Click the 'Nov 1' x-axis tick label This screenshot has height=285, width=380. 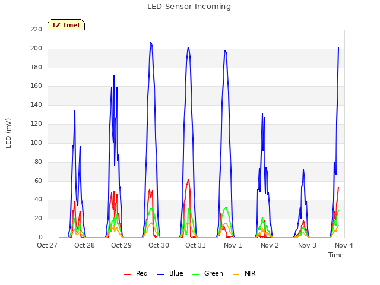coord(233,245)
